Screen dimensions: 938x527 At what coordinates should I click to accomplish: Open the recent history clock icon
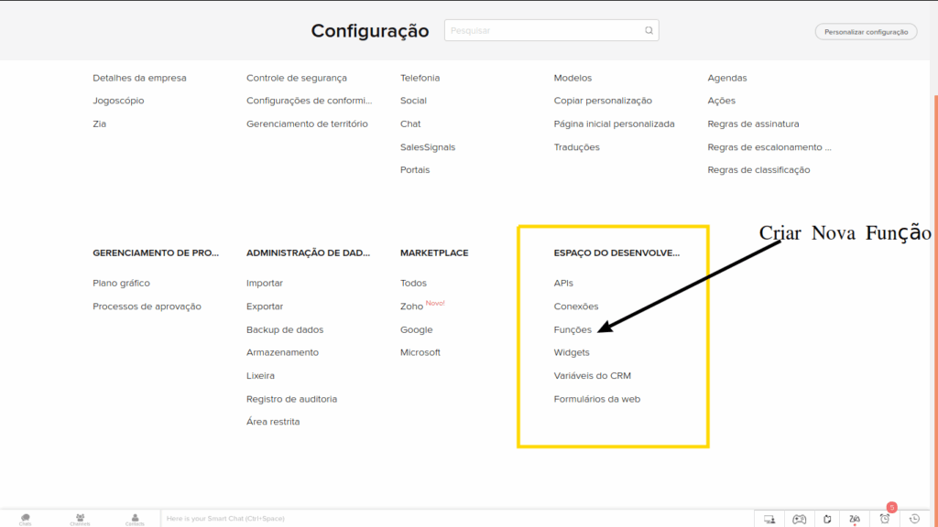pos(914,519)
